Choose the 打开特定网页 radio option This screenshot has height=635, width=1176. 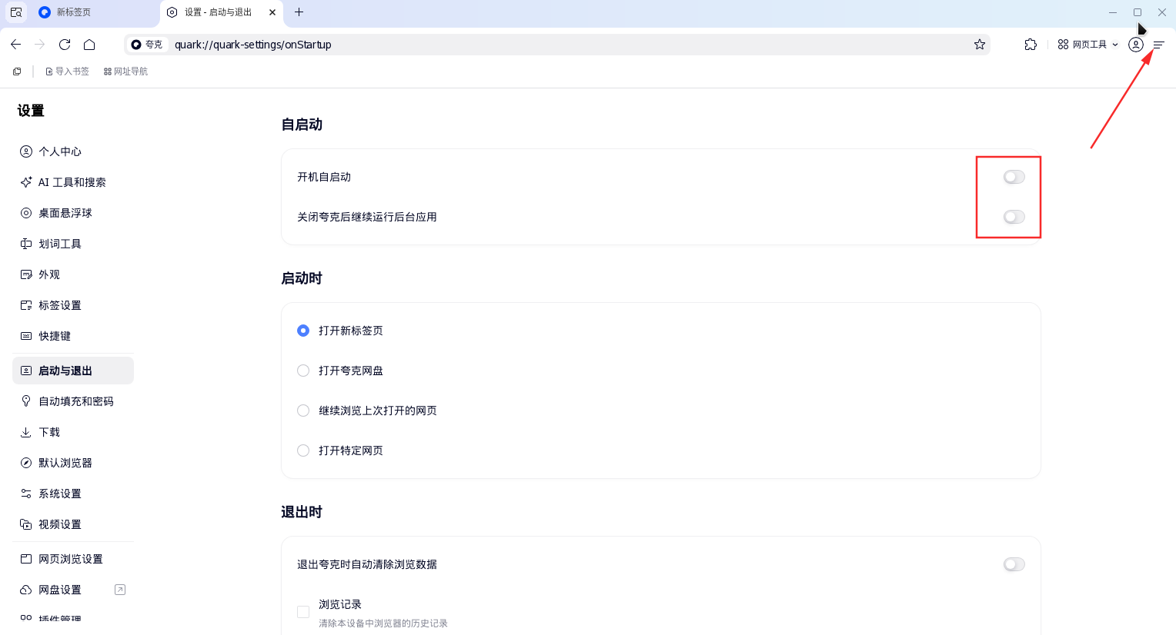303,450
